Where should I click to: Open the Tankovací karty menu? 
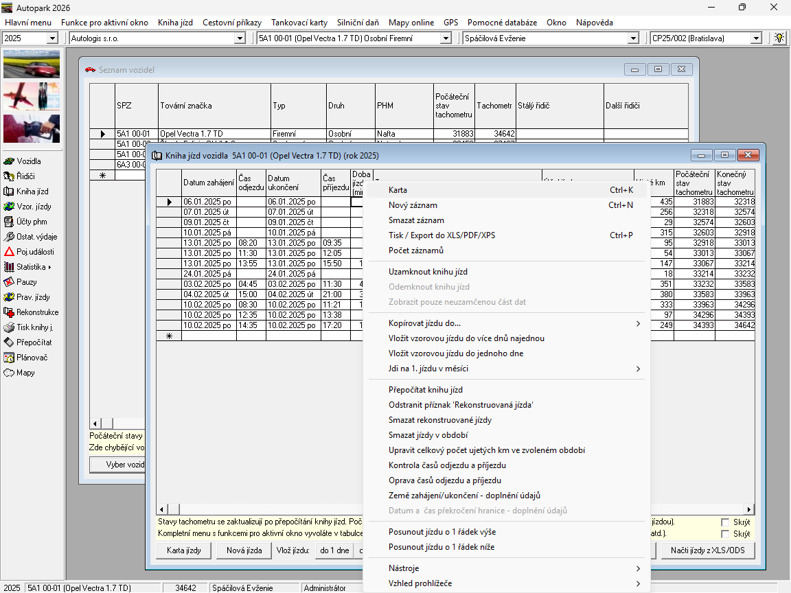[x=299, y=23]
